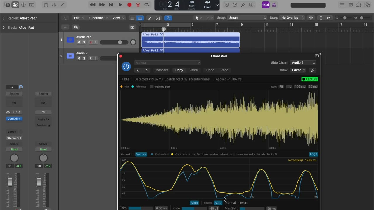Open the Tuner fork icon
Screen dimensions: 374x210
(243, 5)
